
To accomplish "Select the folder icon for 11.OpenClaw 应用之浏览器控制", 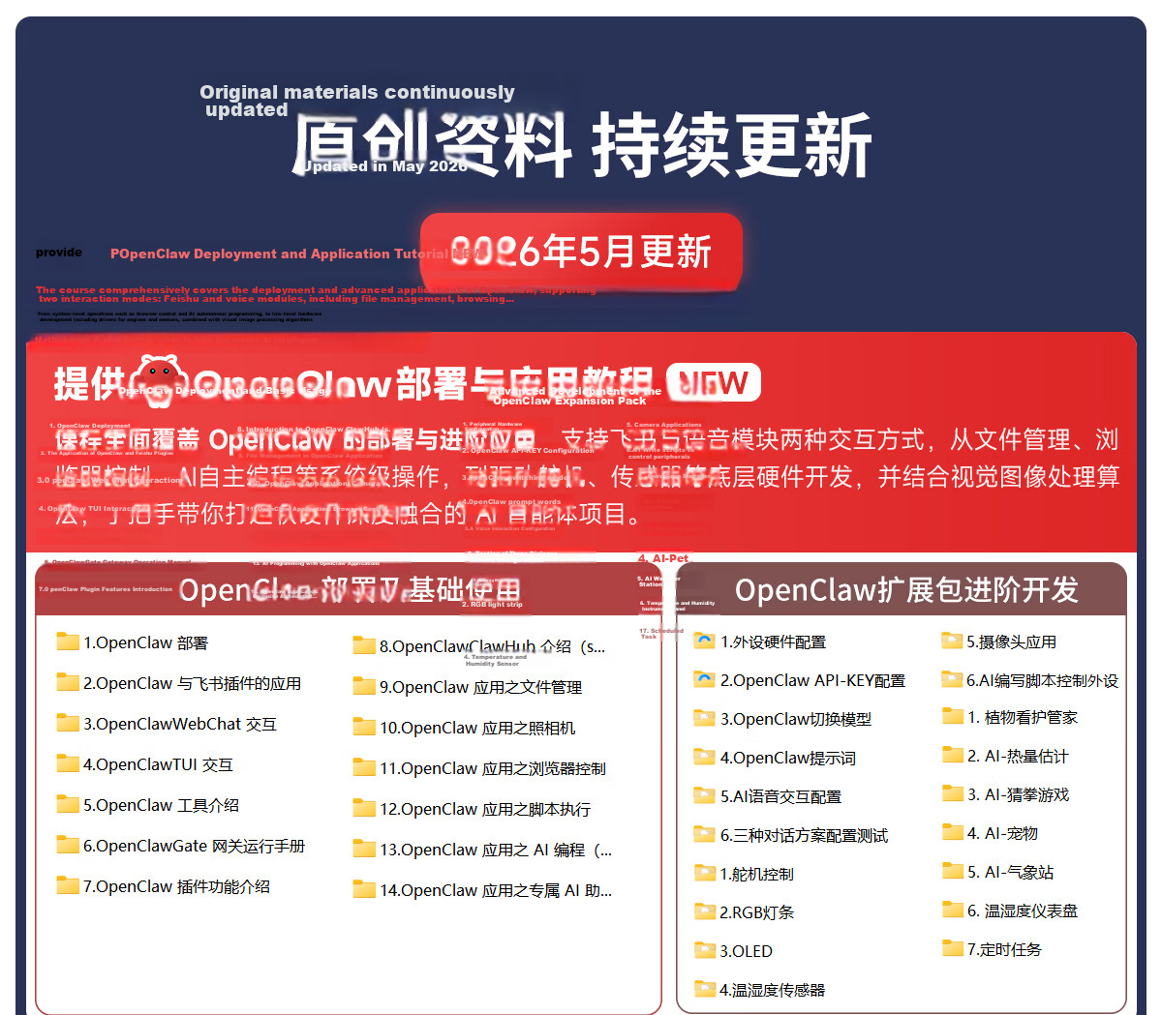I will (364, 767).
